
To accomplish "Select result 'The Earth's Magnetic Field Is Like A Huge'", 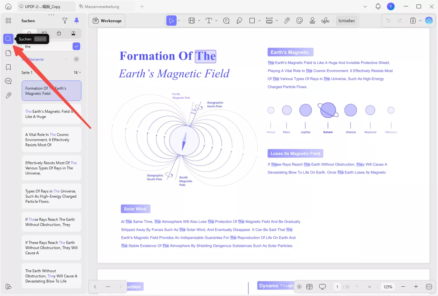I will [51, 114].
